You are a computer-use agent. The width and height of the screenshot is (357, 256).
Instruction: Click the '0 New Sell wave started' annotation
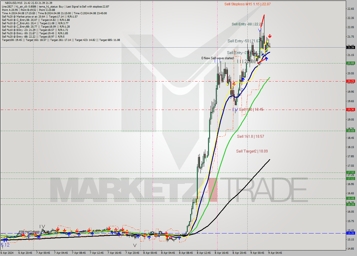(218, 58)
